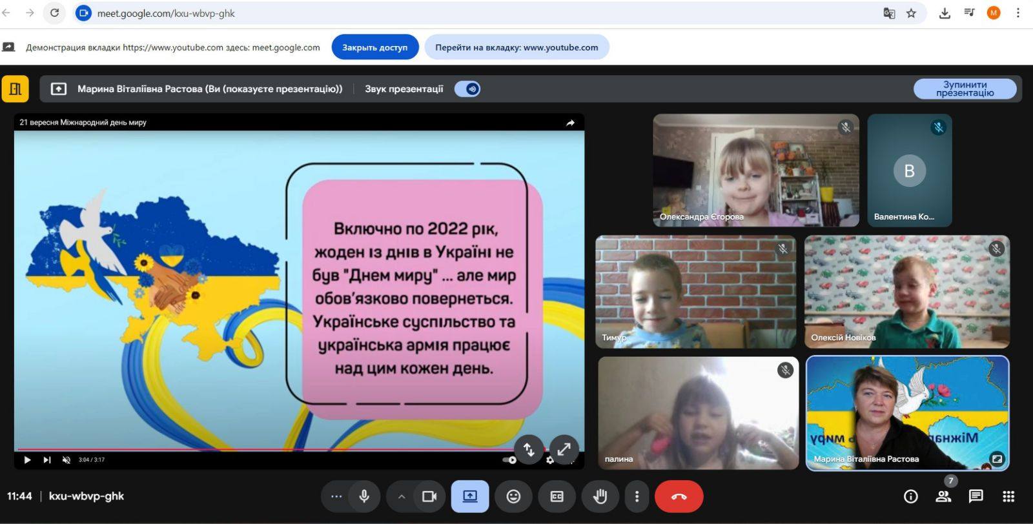Show the participants list
The height and width of the screenshot is (524, 1033).
tap(943, 496)
